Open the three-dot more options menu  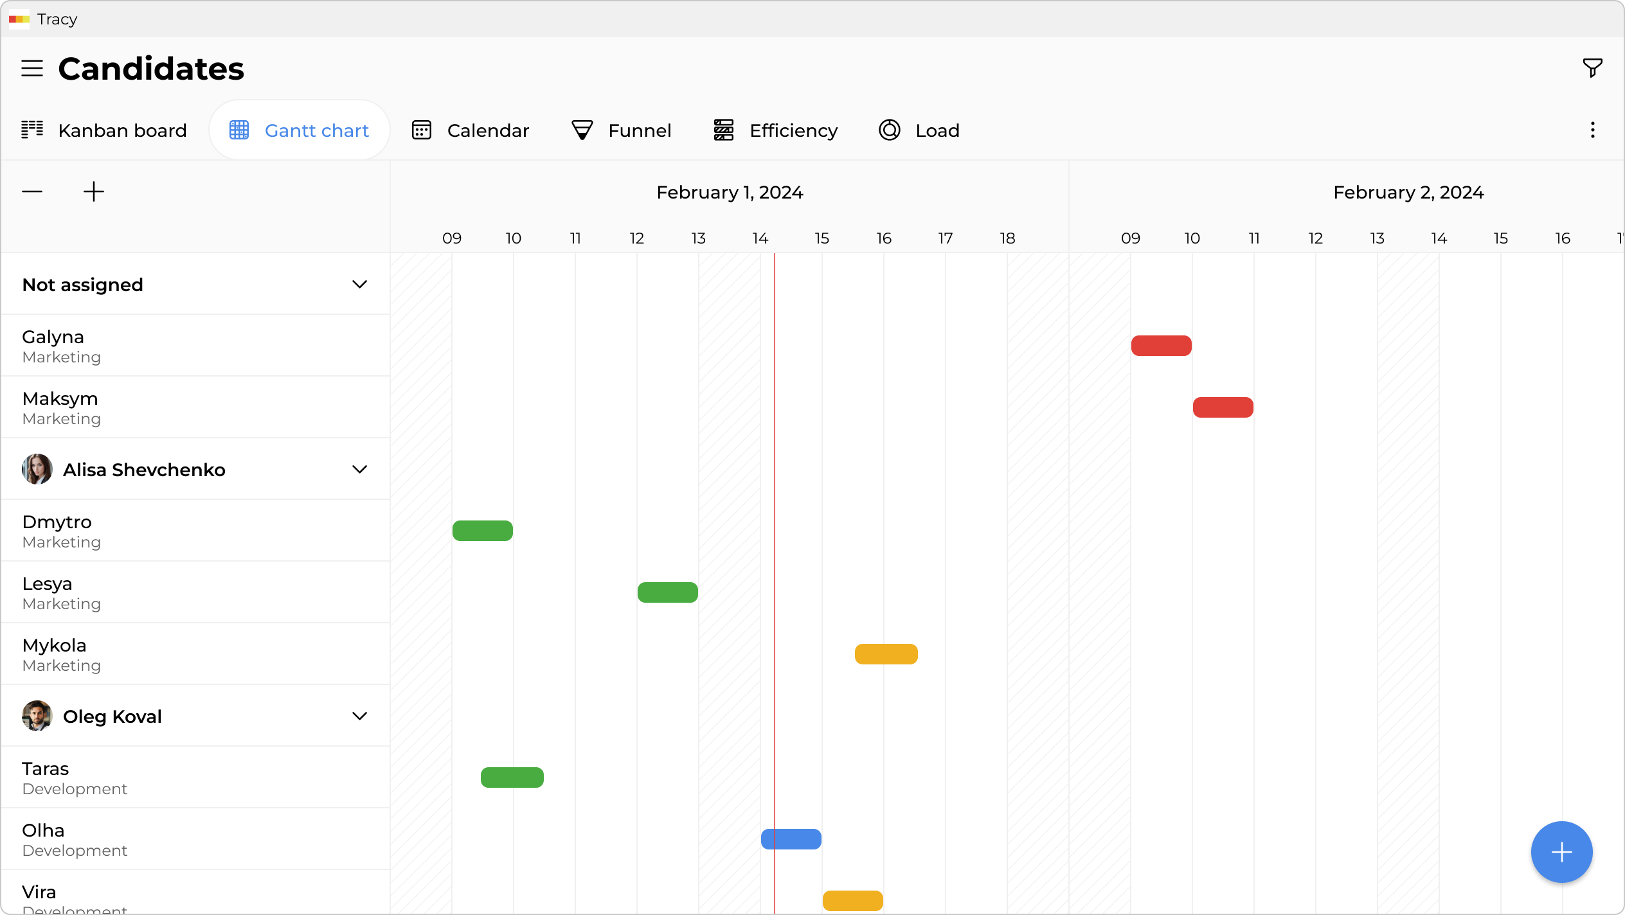[x=1592, y=130]
